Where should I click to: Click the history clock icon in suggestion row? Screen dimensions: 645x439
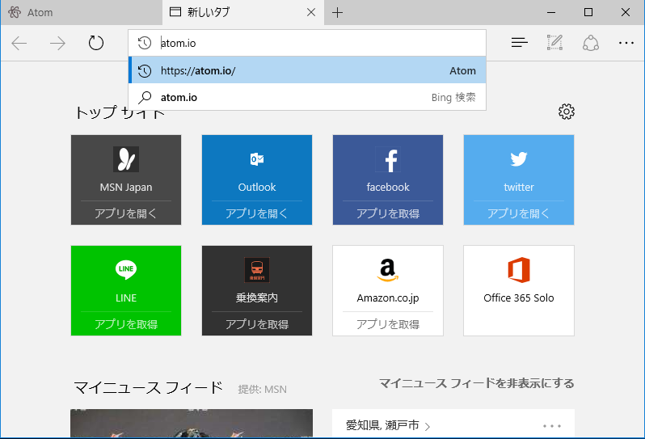pos(145,71)
